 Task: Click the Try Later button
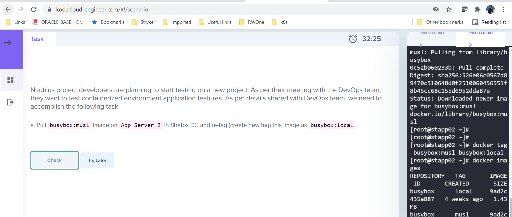[x=97, y=160]
